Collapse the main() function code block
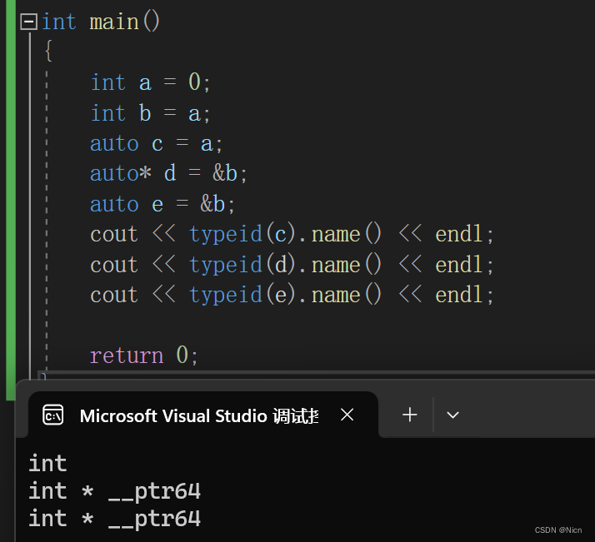The width and height of the screenshot is (595, 542). click(29, 22)
